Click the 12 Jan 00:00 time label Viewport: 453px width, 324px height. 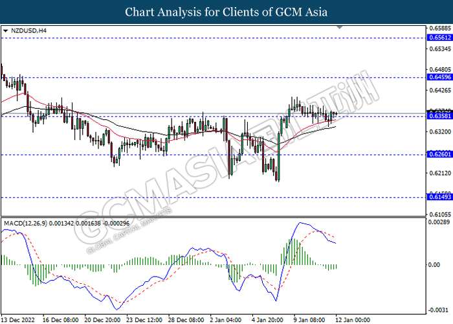(353, 320)
